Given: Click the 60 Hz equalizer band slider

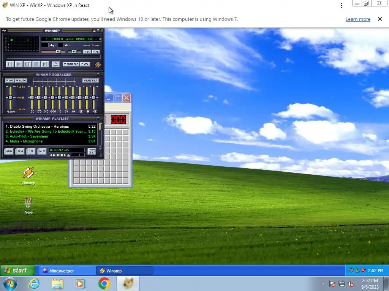Looking at the screenshot, I should tap(32, 98).
